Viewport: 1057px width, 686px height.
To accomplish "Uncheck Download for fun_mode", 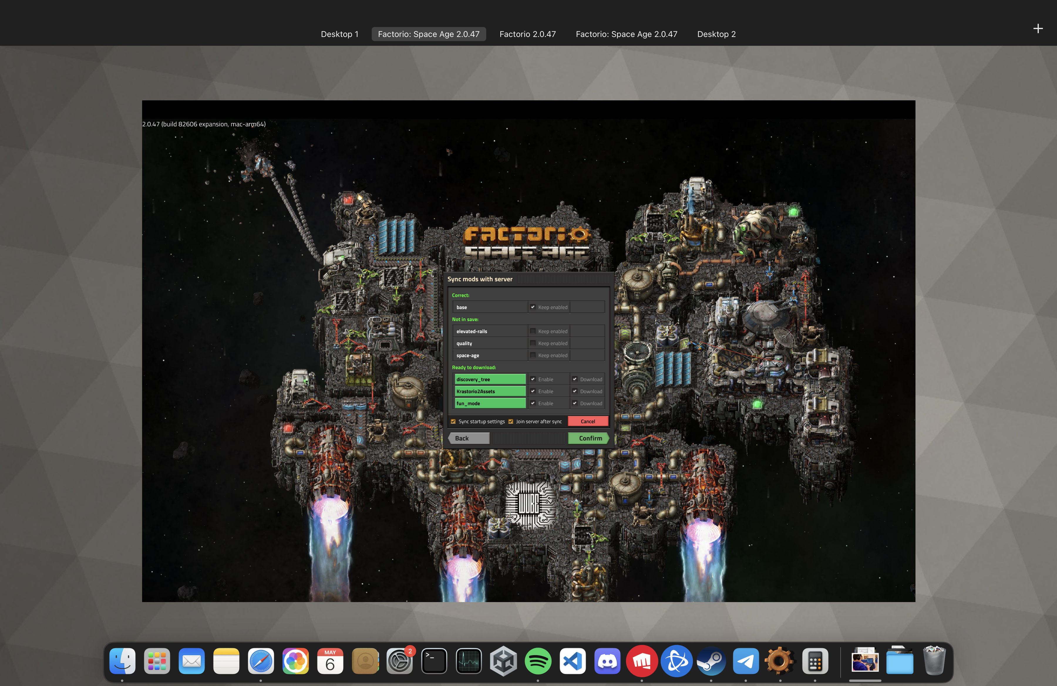I will click(574, 403).
